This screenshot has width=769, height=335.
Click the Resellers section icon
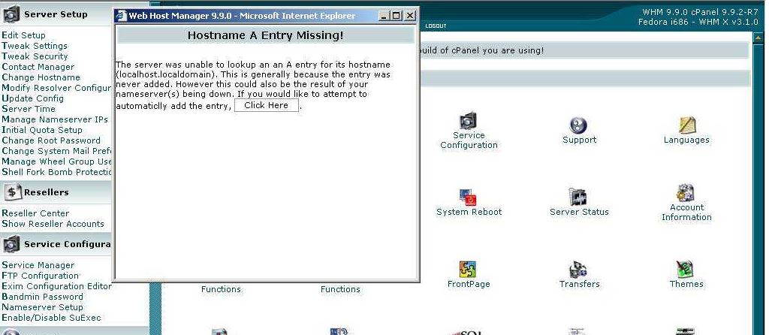pos(12,192)
